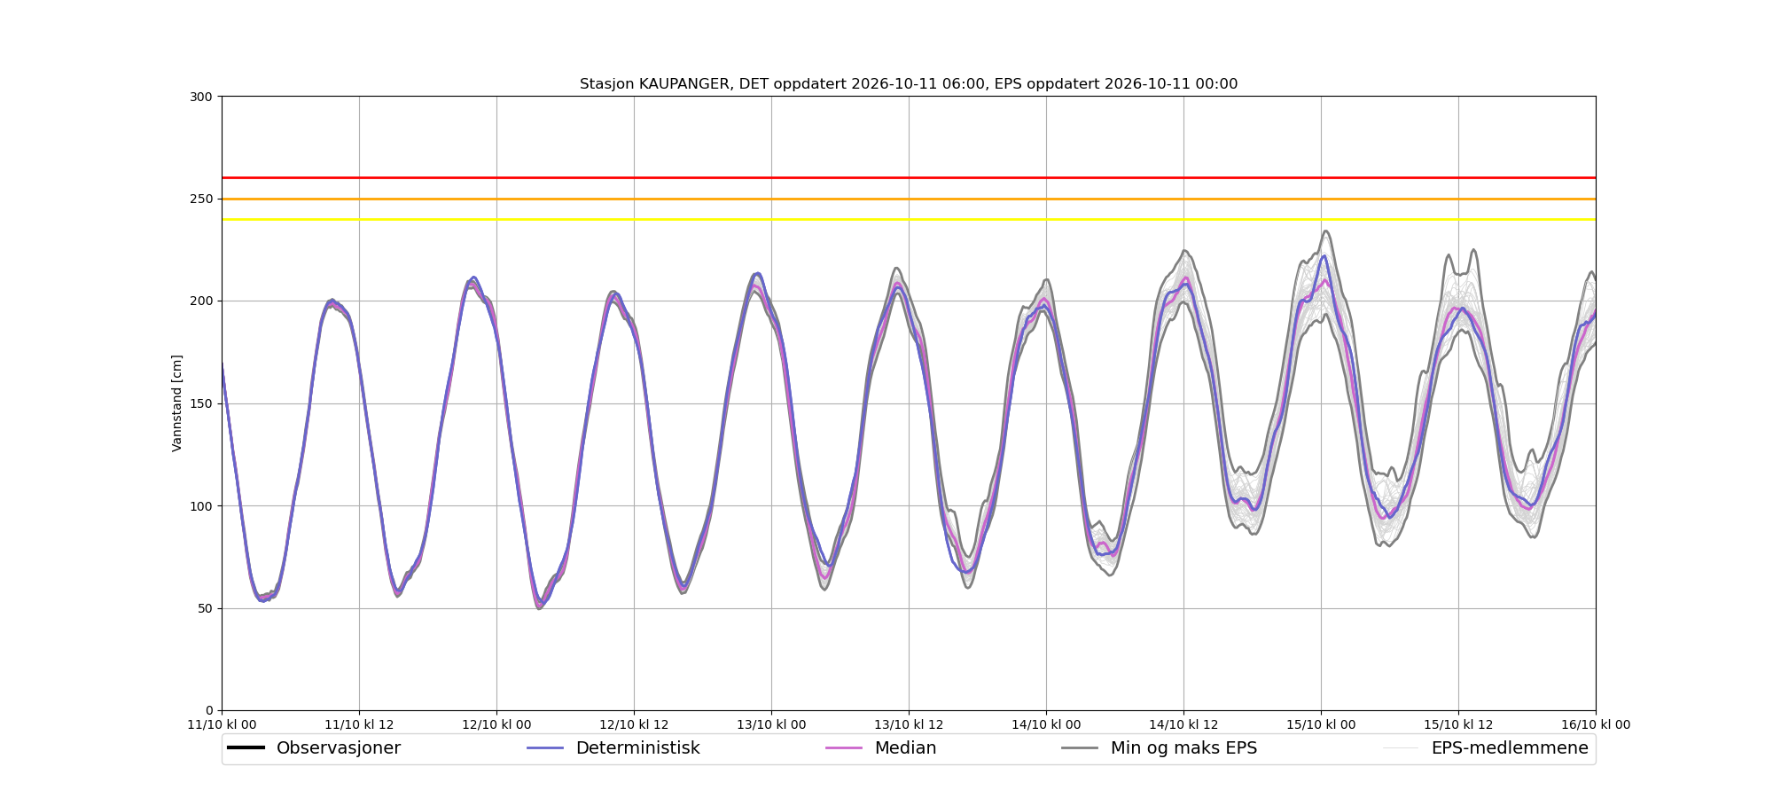Click the 16/10 kl 00 tick label
1773x798 pixels.
click(x=1596, y=724)
